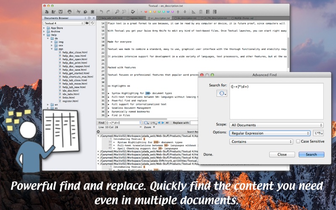The height and width of the screenshot is (210, 336).
Task: Click the Spell Check checkmark toolbar icon
Action: (133, 12)
